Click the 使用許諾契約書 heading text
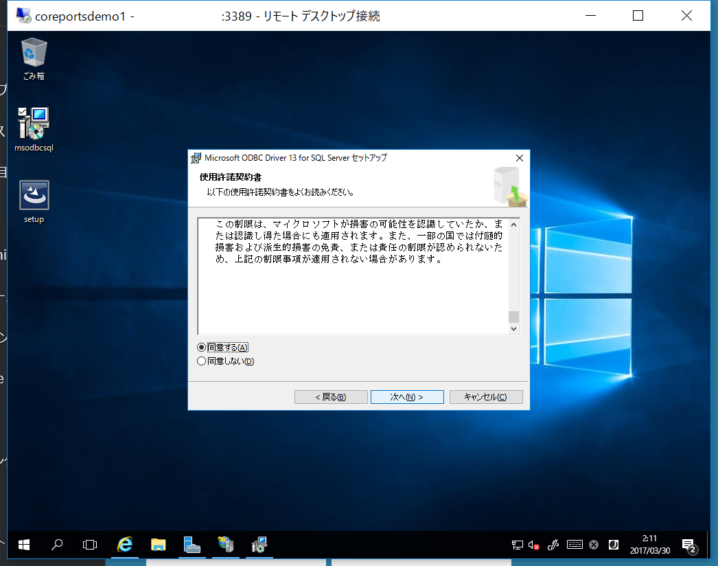 231,177
